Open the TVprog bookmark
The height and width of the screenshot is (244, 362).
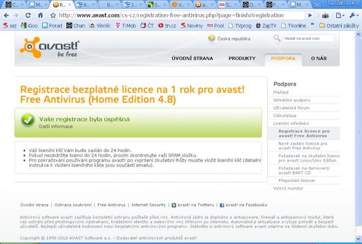[239, 26]
